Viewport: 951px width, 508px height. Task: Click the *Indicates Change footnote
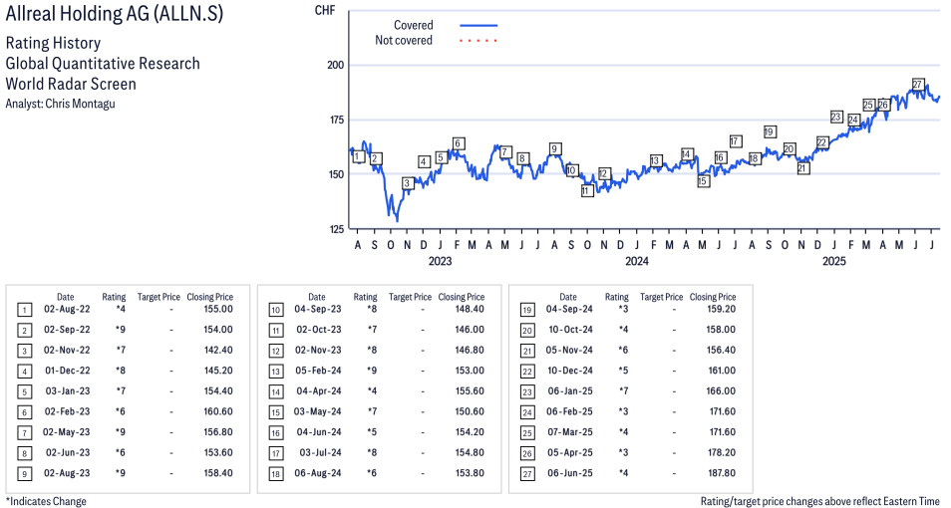(46, 501)
